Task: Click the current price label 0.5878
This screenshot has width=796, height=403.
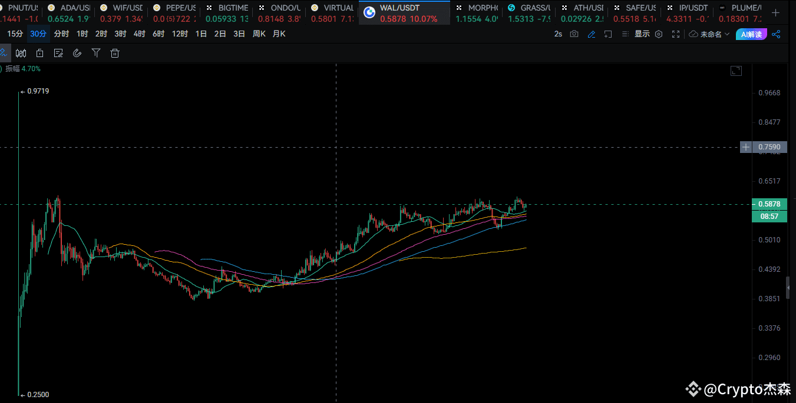Action: point(769,204)
